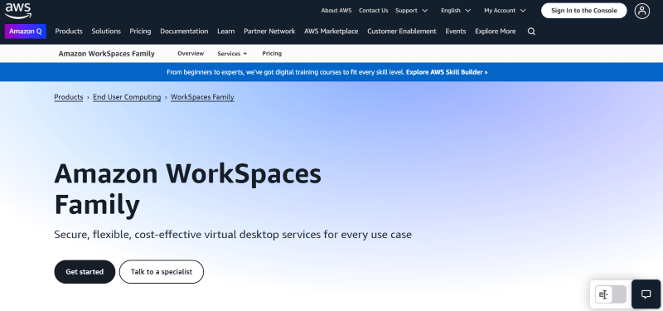The height and width of the screenshot is (311, 663).
Task: Select the Overview tab
Action: (x=191, y=53)
